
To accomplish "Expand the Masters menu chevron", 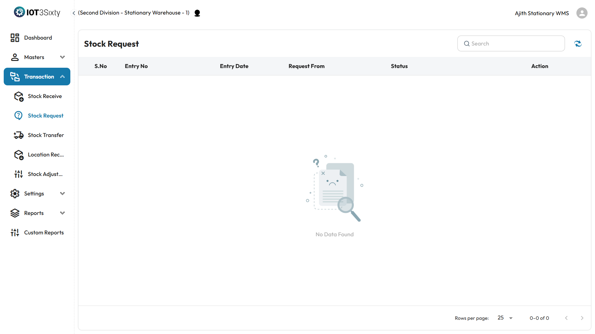I will 62,57.
